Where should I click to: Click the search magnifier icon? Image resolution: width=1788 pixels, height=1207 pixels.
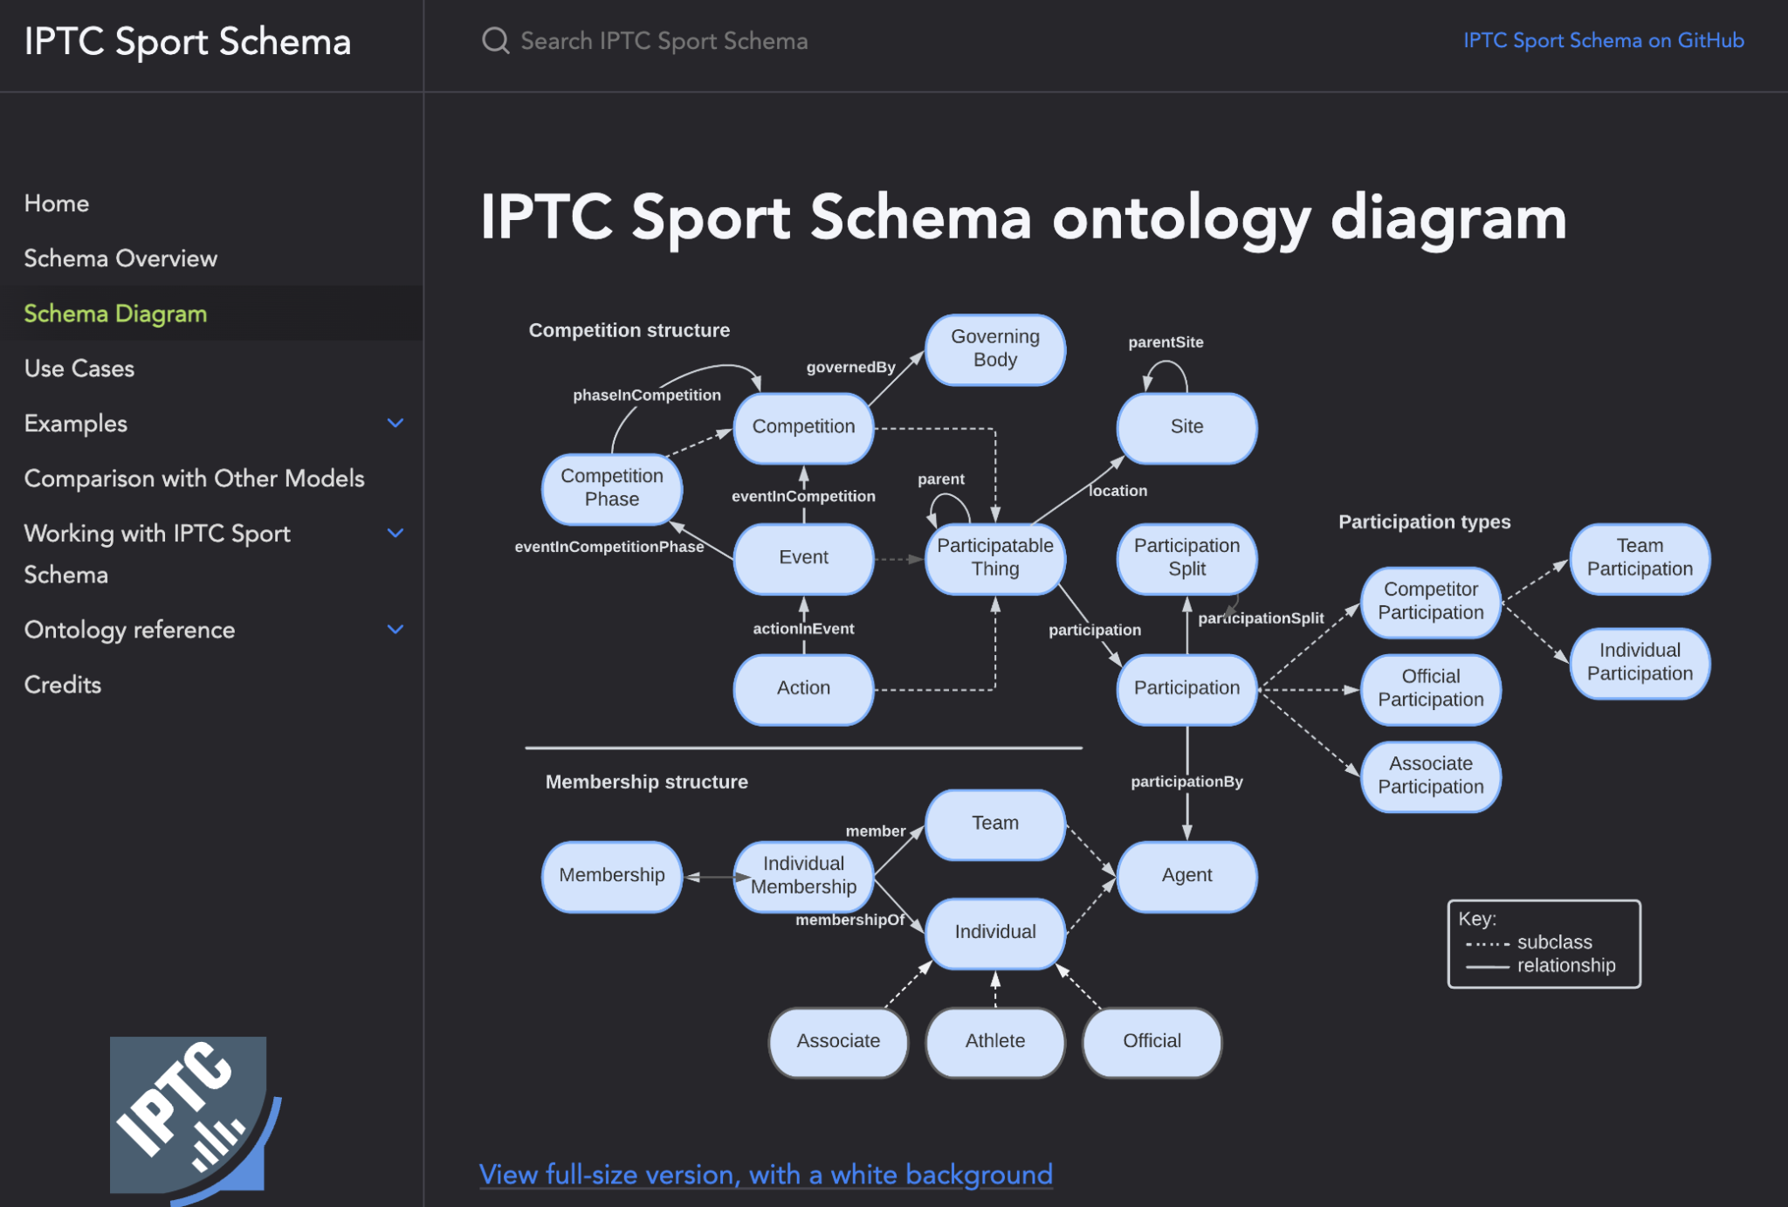tap(495, 40)
